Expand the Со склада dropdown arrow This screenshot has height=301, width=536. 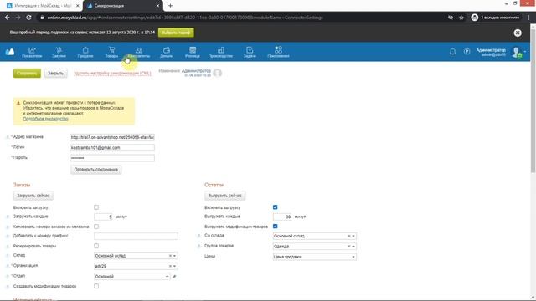tap(353, 236)
